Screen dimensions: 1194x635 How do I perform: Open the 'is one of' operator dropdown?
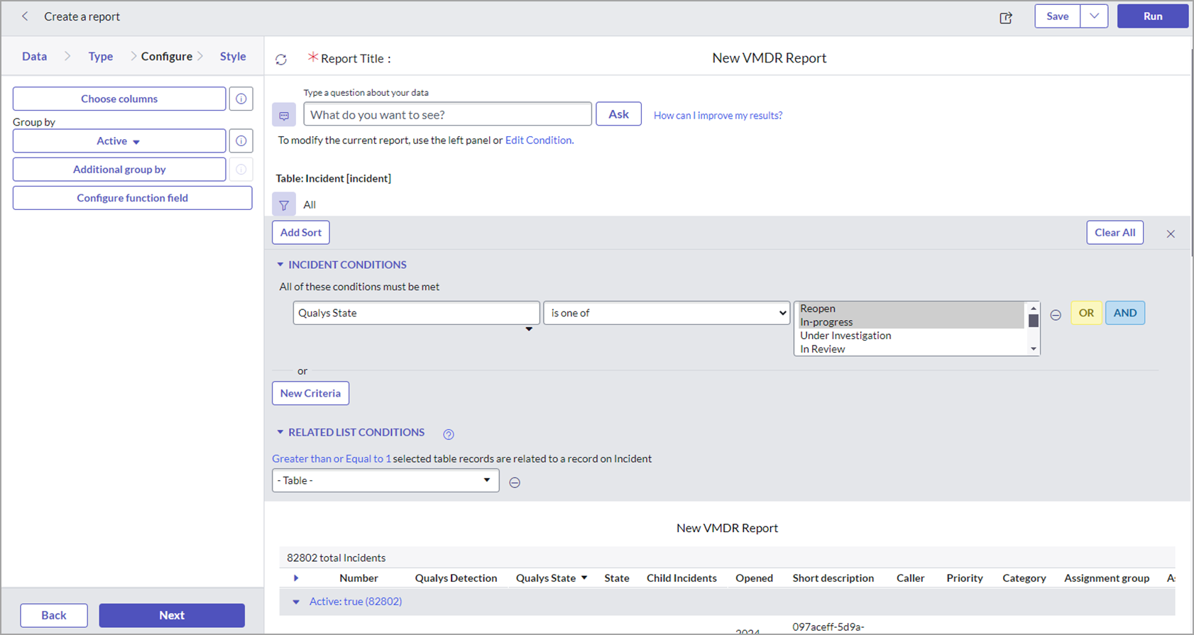(x=666, y=313)
